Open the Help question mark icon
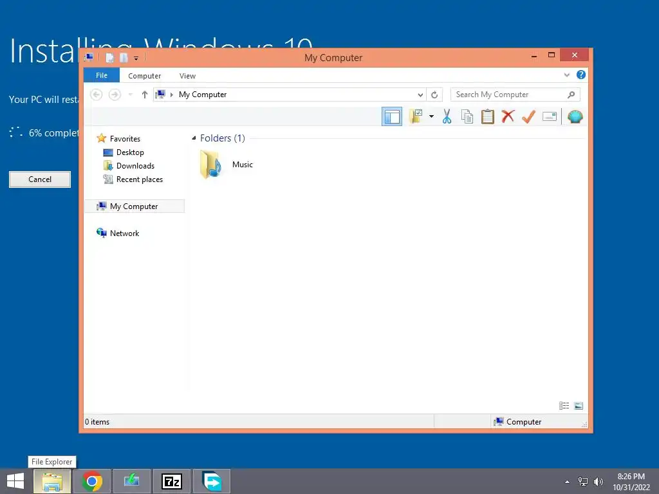Screen dimensions: 659x494 pyautogui.click(x=581, y=75)
